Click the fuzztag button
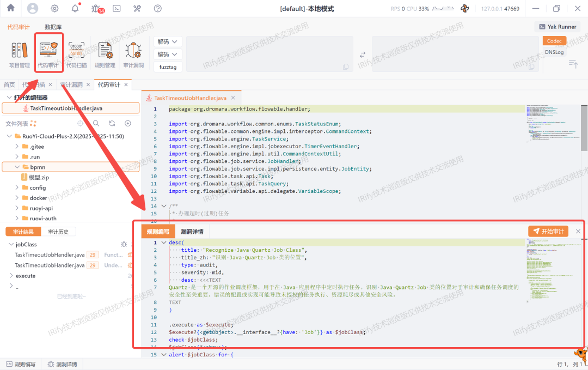 [168, 67]
